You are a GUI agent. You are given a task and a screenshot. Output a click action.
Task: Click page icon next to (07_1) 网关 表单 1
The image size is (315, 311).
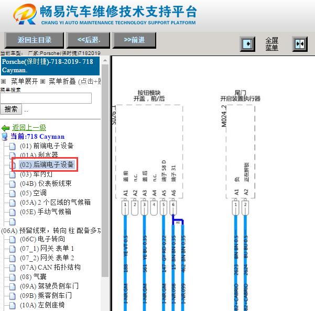pyautogui.click(x=12, y=249)
